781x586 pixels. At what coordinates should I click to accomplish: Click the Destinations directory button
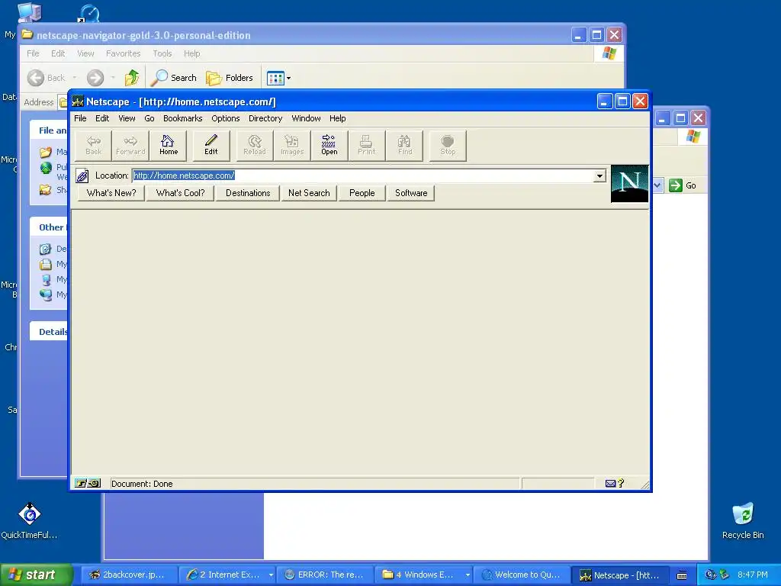248,193
